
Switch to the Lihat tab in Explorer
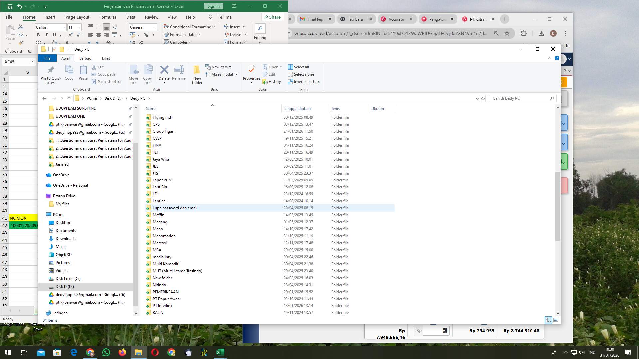(x=106, y=58)
